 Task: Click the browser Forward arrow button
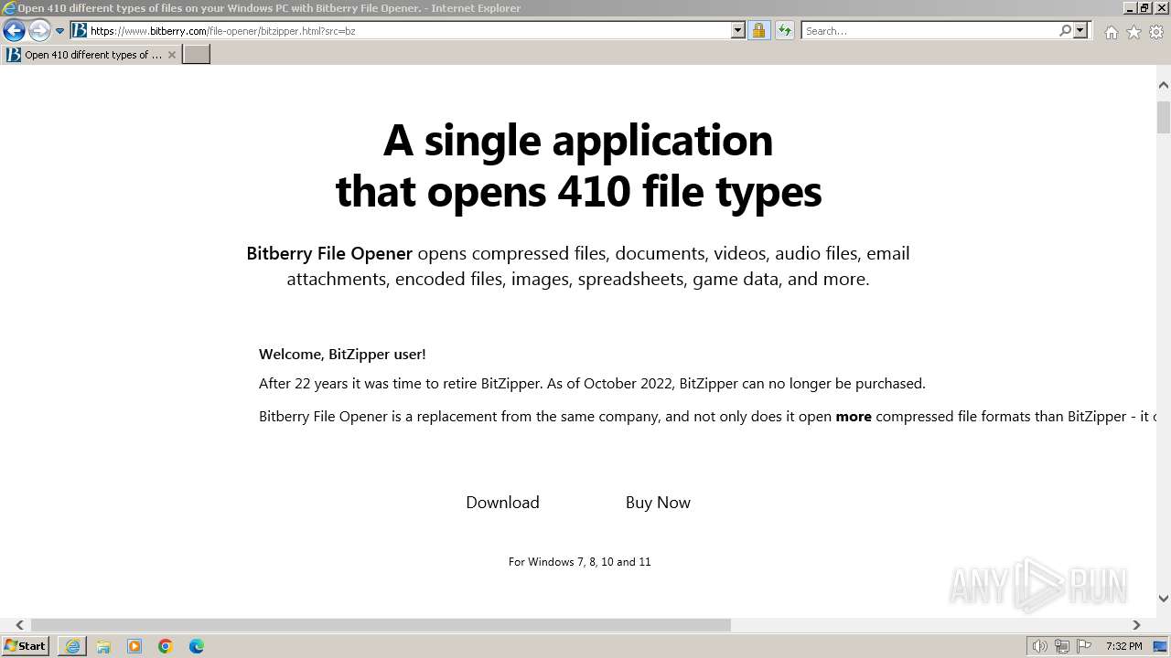coord(39,31)
